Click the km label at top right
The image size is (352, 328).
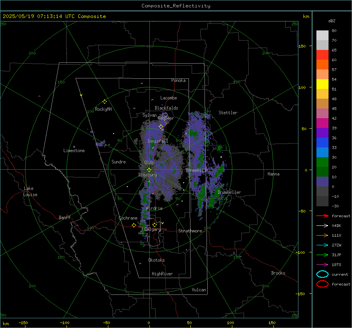pos(306,16)
